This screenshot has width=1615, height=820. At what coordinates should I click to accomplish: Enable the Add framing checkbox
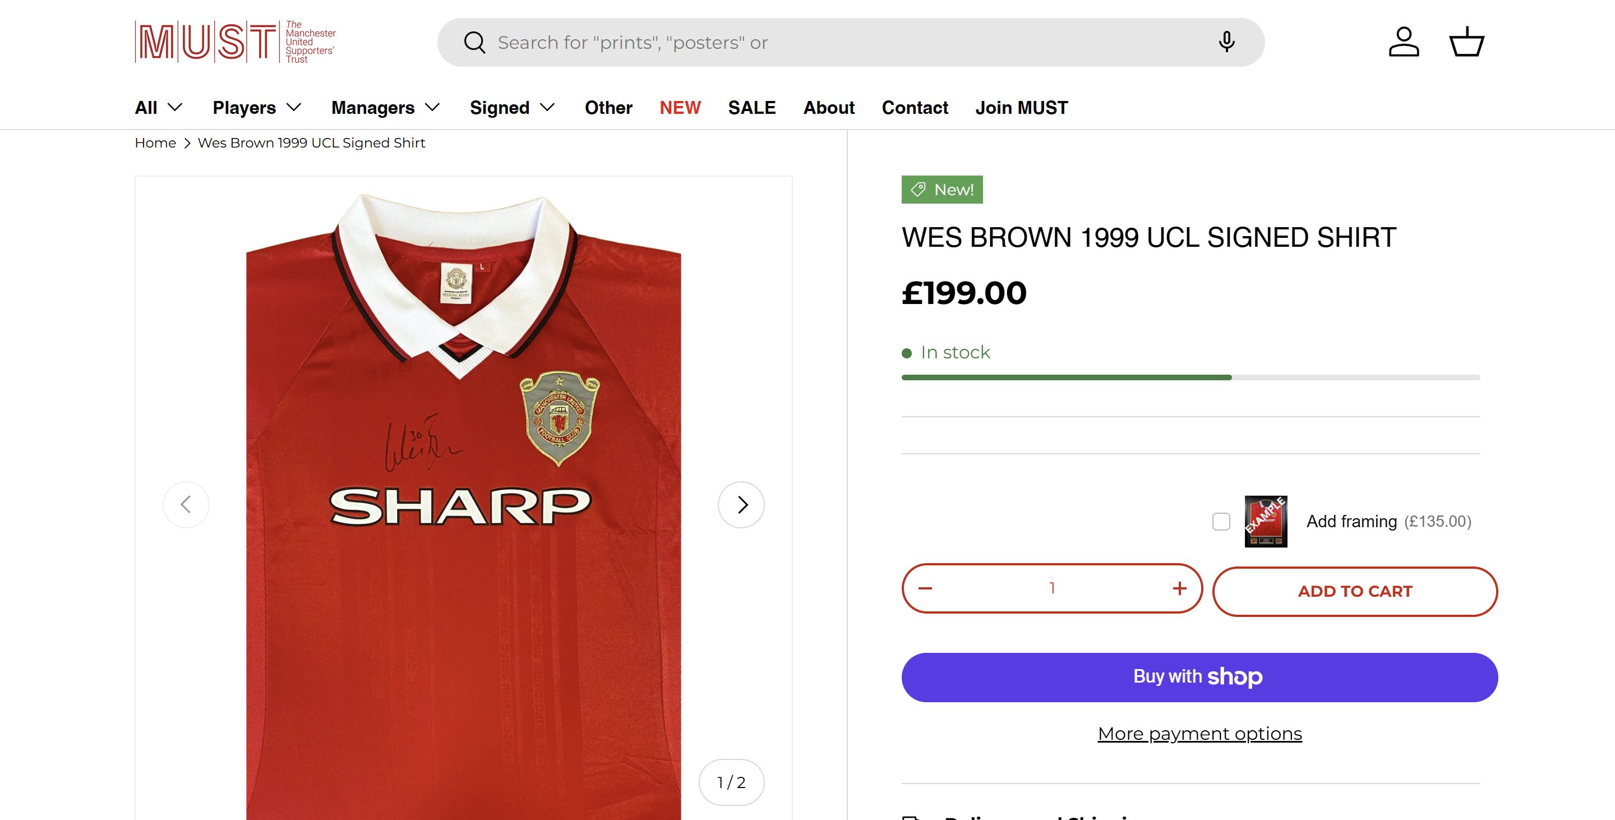pos(1221,522)
